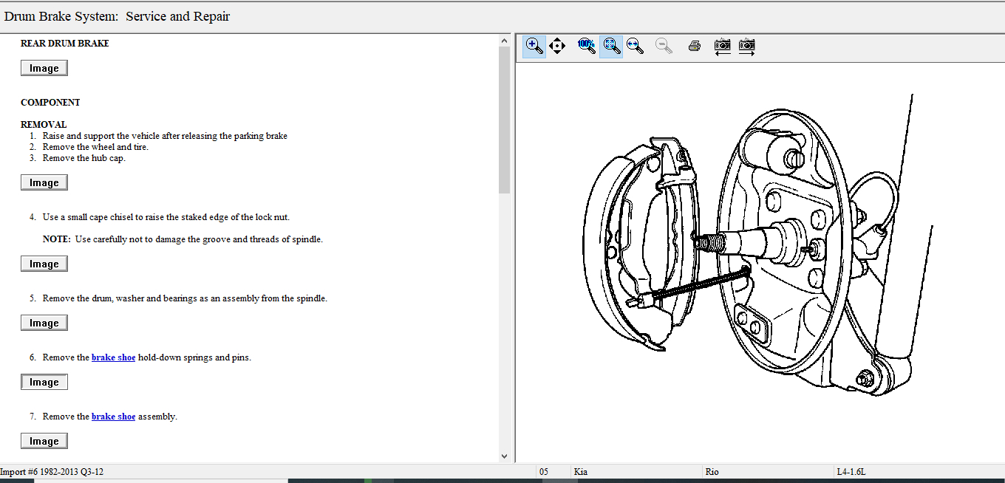
Task: Reset the image zoom to 100%
Action: 586,46
